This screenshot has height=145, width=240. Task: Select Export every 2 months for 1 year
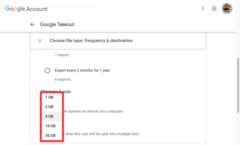47,70
